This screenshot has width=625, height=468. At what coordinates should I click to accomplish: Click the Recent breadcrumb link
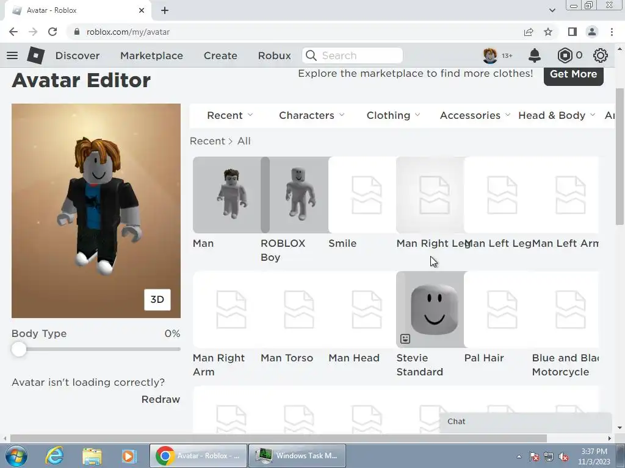click(208, 141)
